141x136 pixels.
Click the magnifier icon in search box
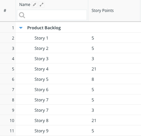pos(22,15)
